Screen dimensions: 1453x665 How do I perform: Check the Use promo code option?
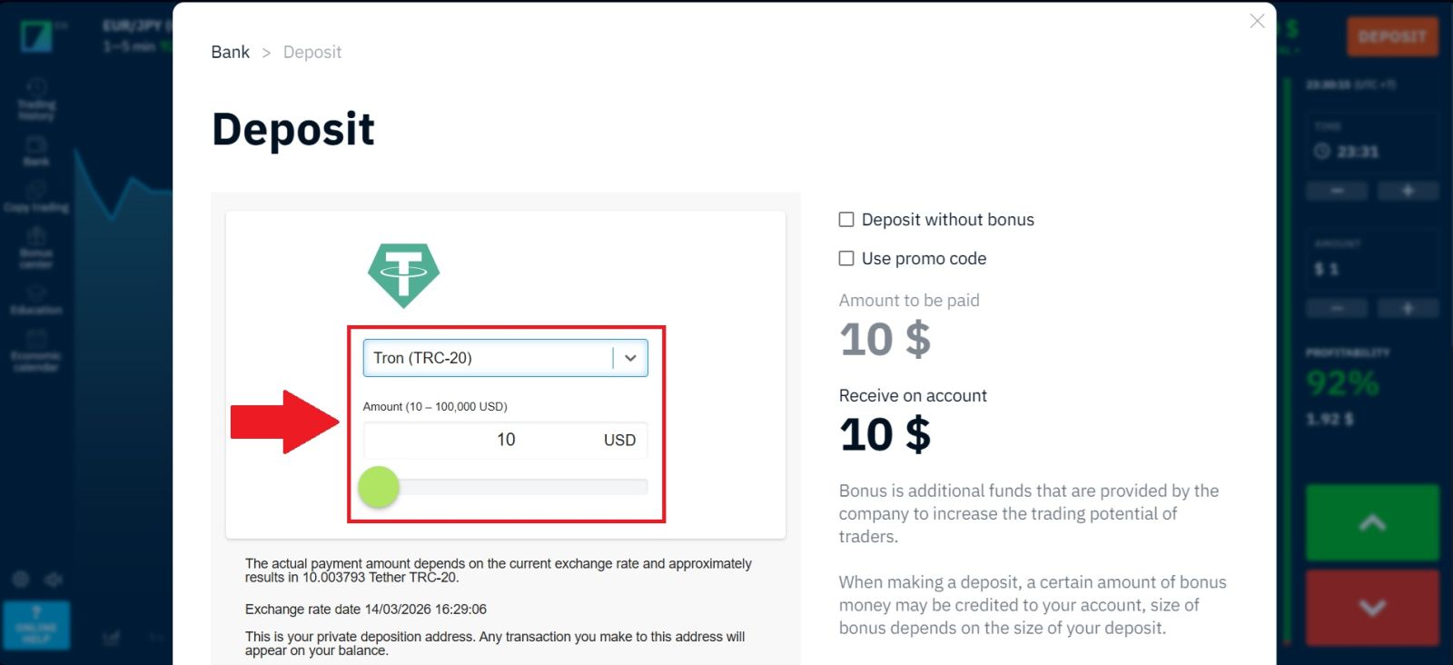[845, 257]
